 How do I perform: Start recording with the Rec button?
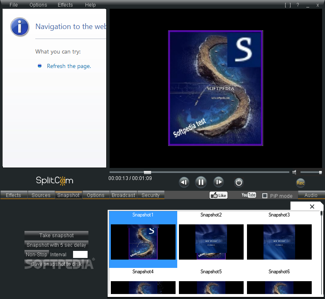point(301,183)
